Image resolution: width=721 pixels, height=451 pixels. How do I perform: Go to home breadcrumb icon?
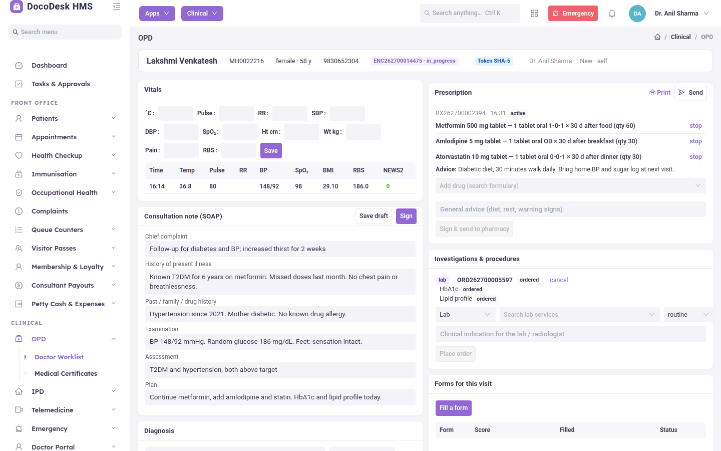(x=657, y=37)
